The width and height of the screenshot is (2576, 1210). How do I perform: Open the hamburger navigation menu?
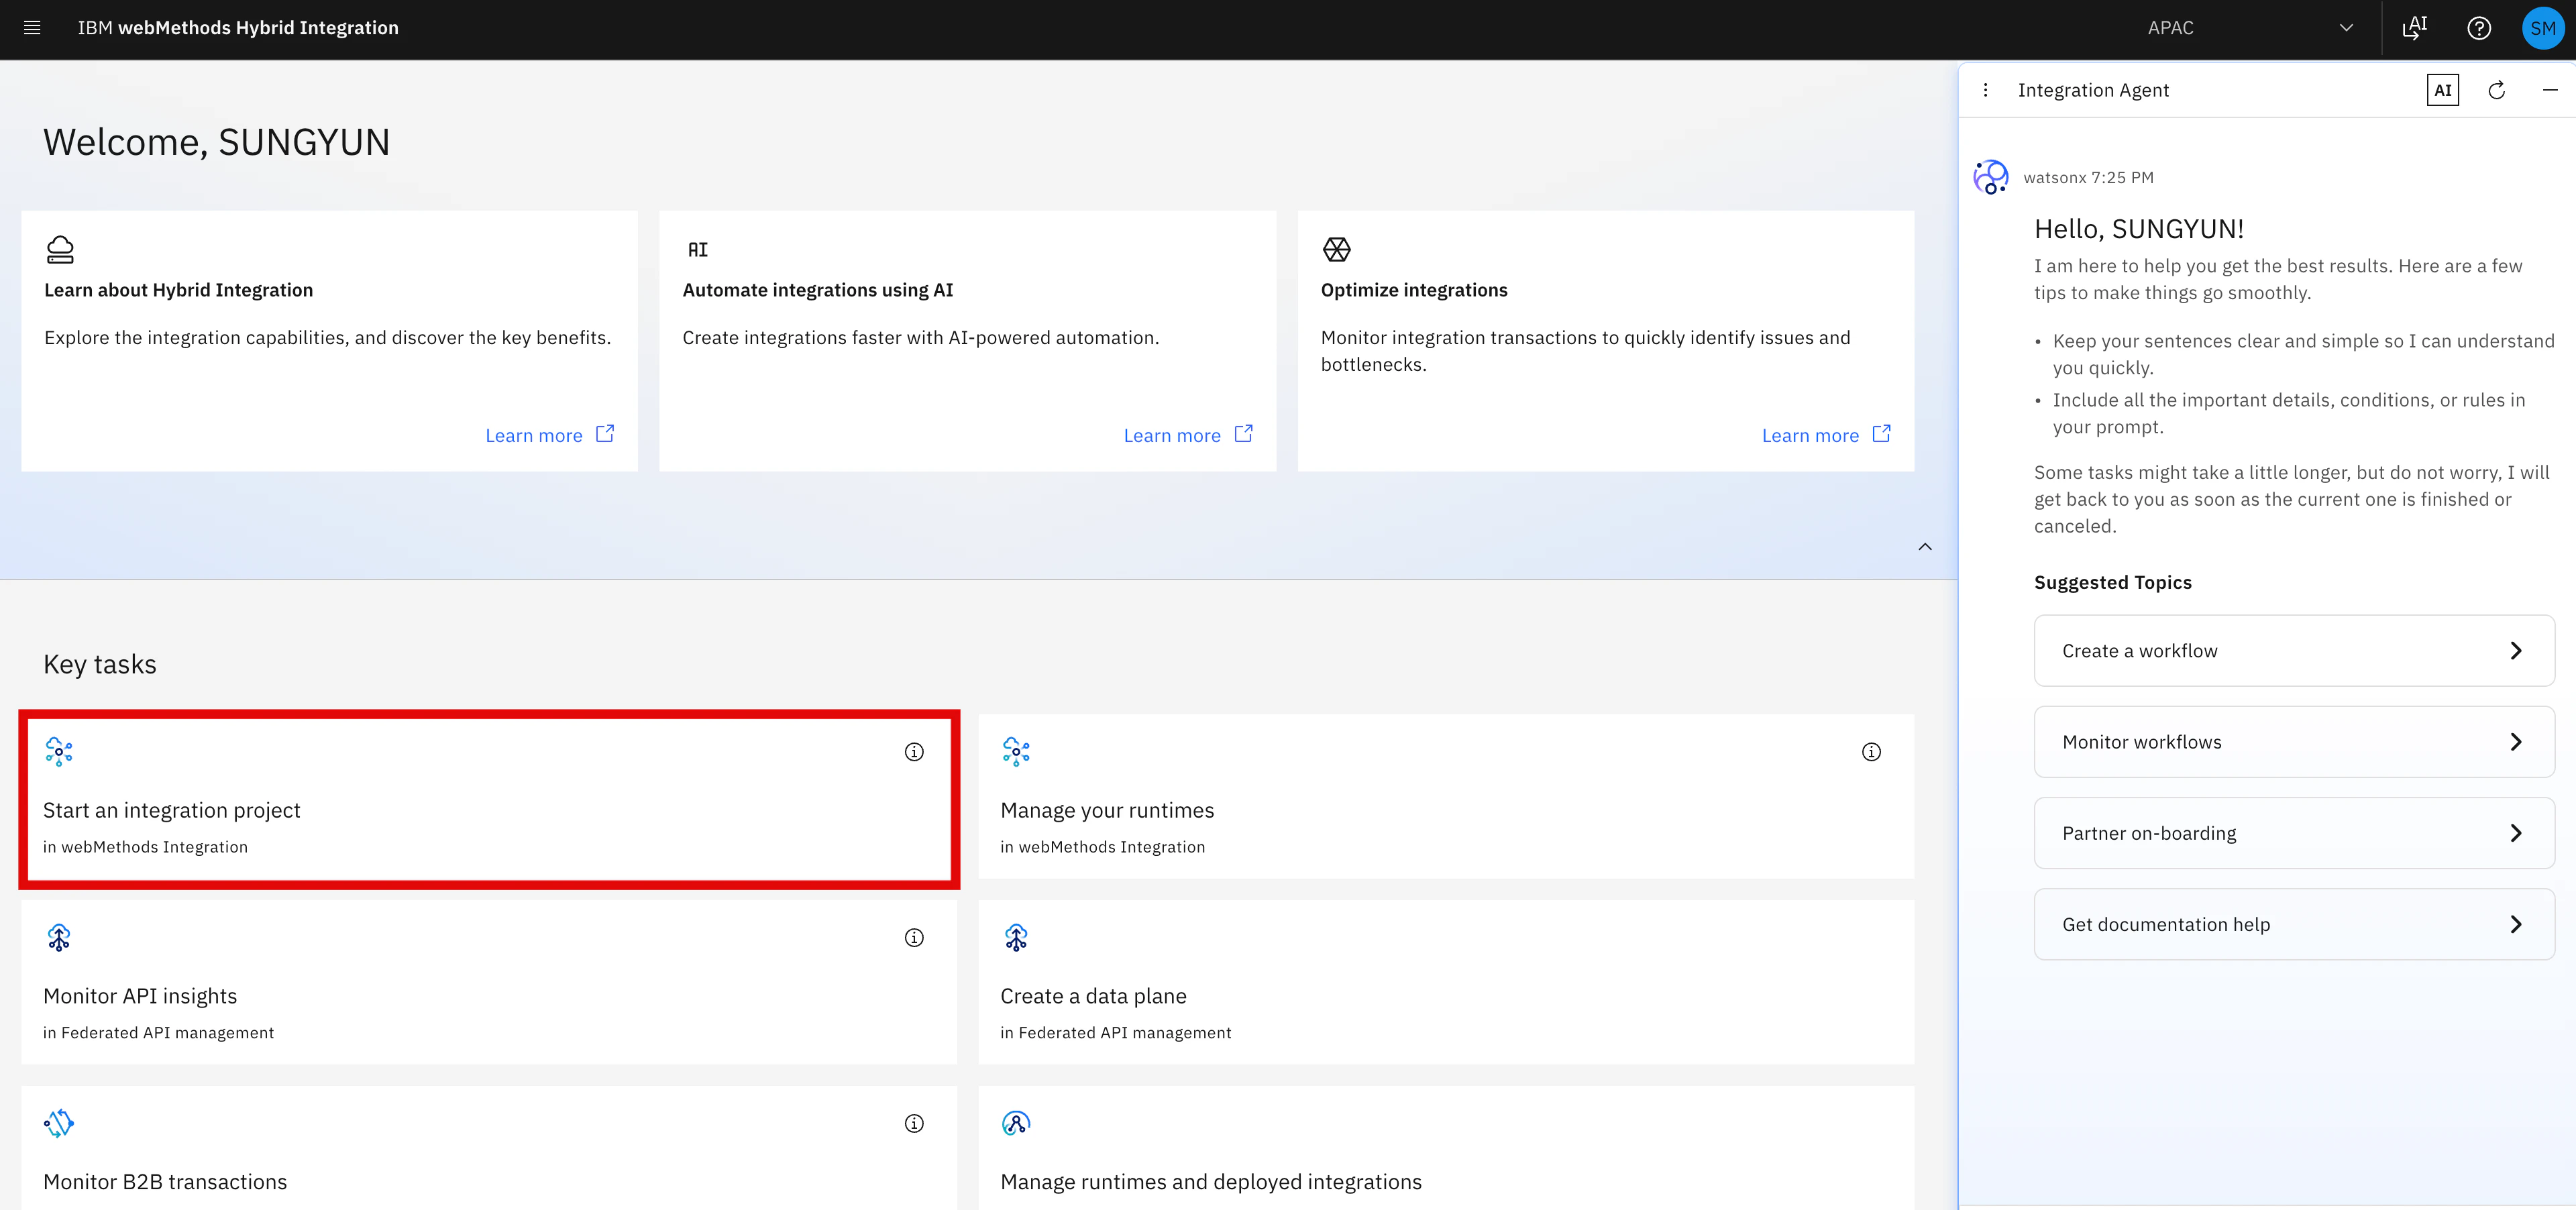tap(32, 28)
